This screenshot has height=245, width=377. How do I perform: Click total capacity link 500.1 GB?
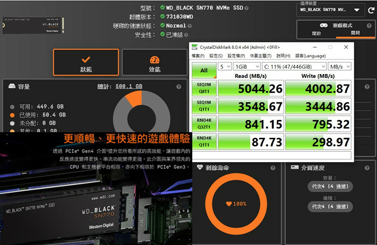pyautogui.click(x=129, y=86)
